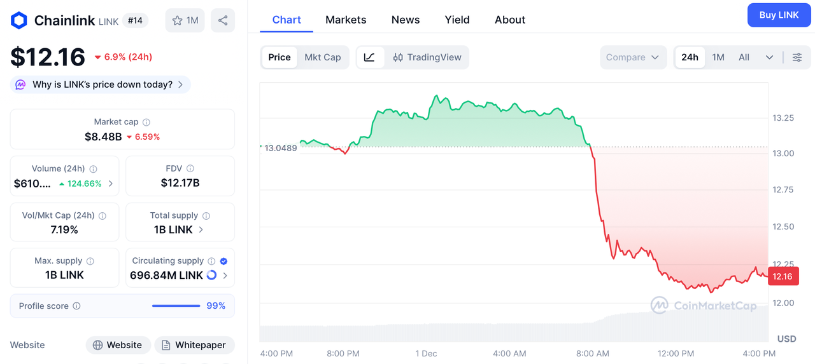The height and width of the screenshot is (364, 815).
Task: Open the Chart tab
Action: pyautogui.click(x=287, y=20)
